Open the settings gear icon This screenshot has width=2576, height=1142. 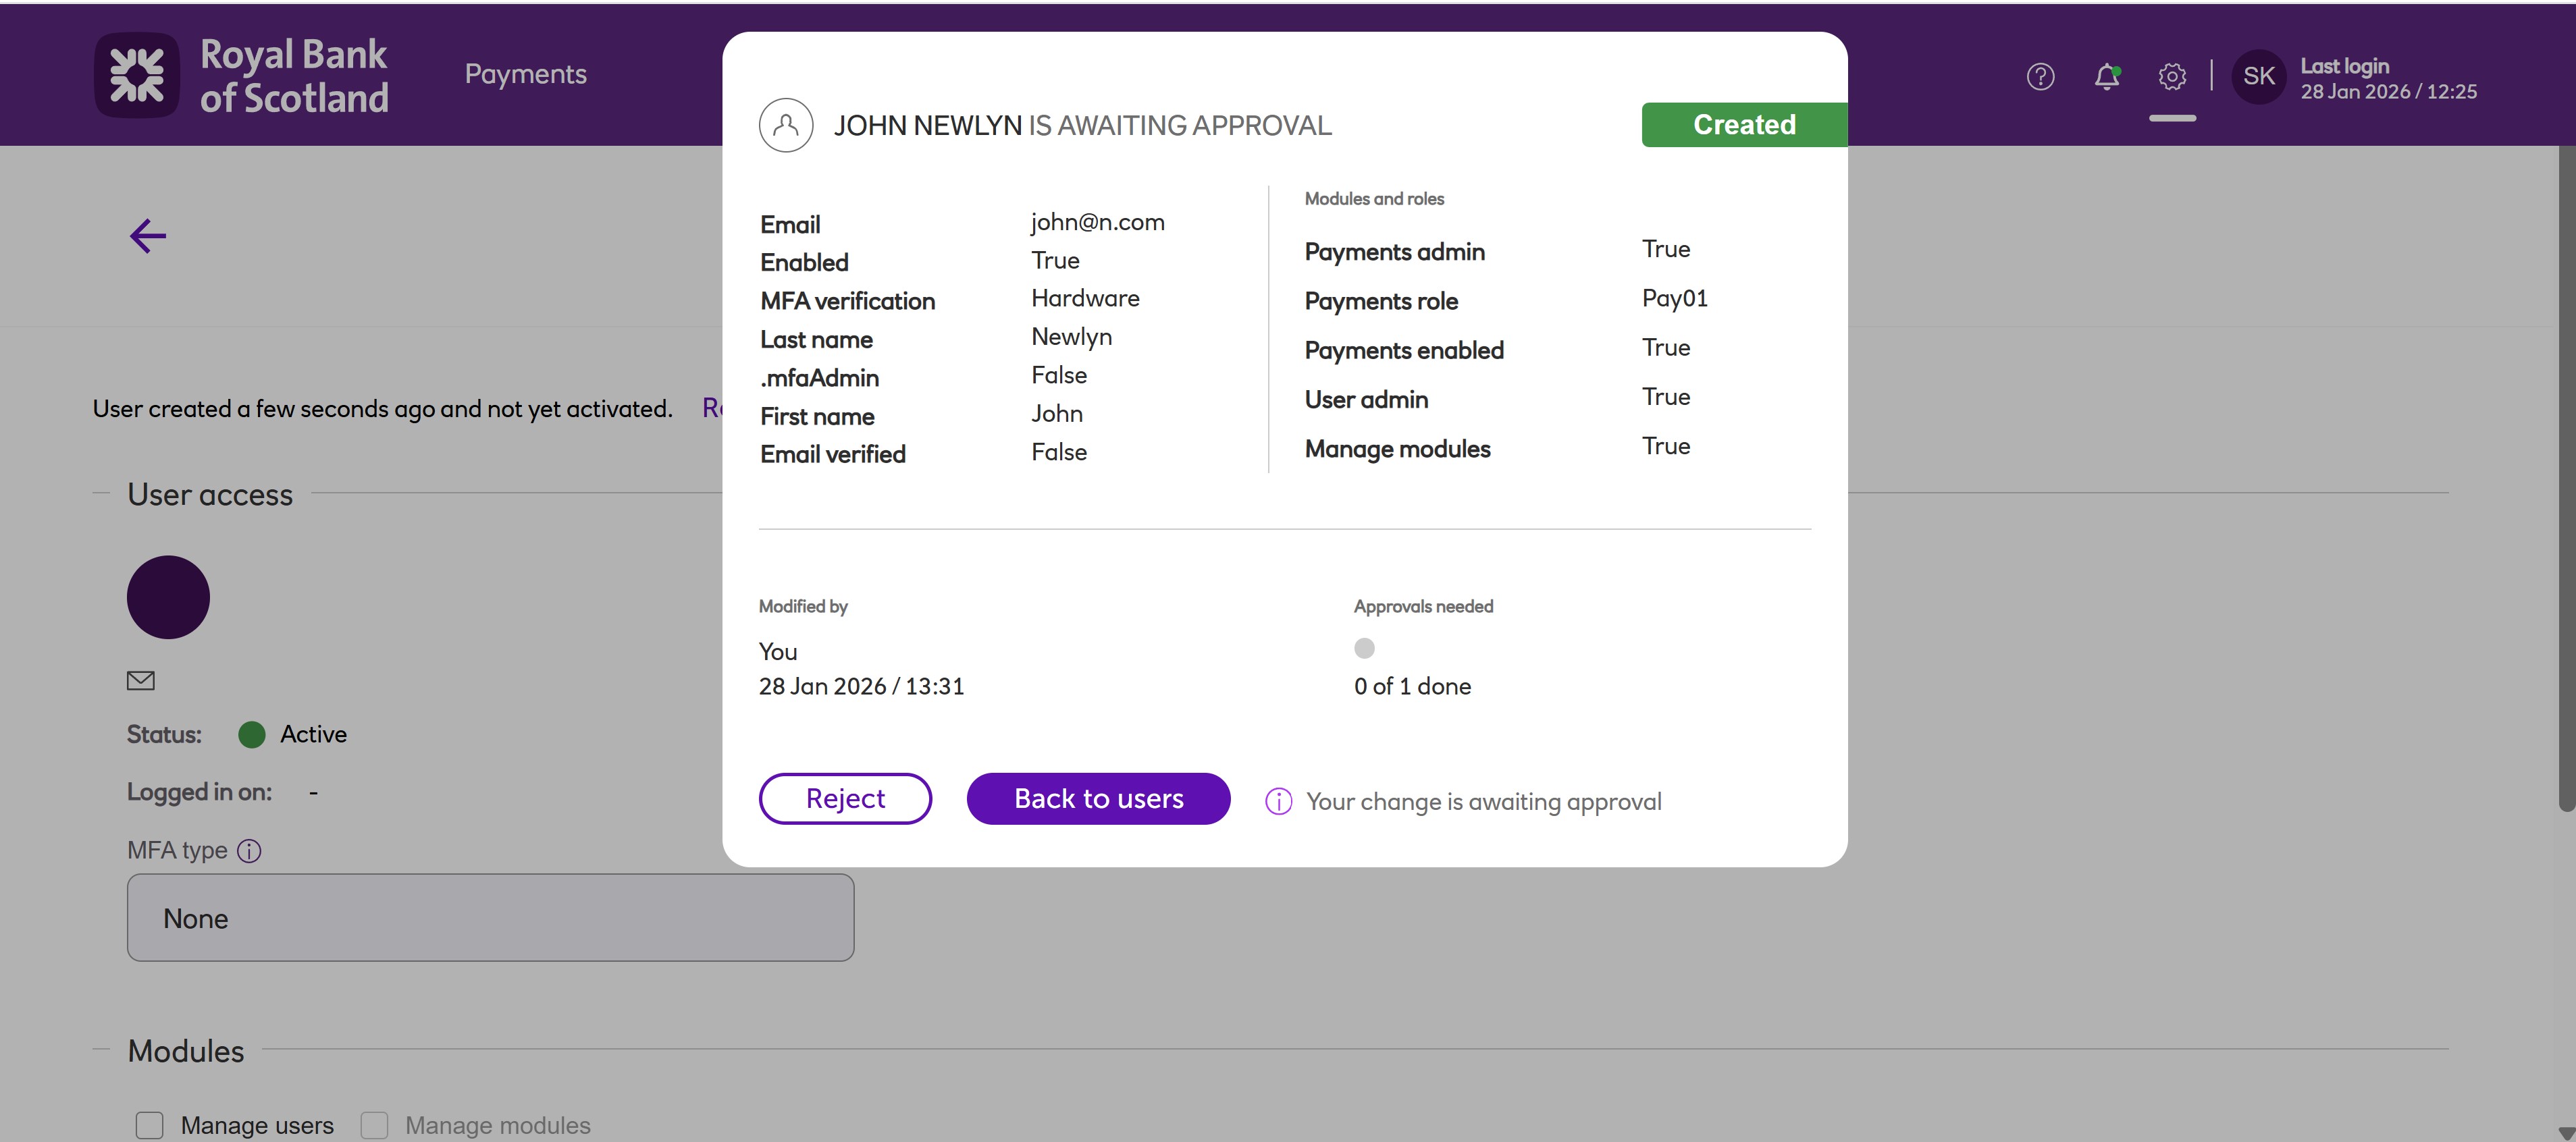(x=2172, y=76)
